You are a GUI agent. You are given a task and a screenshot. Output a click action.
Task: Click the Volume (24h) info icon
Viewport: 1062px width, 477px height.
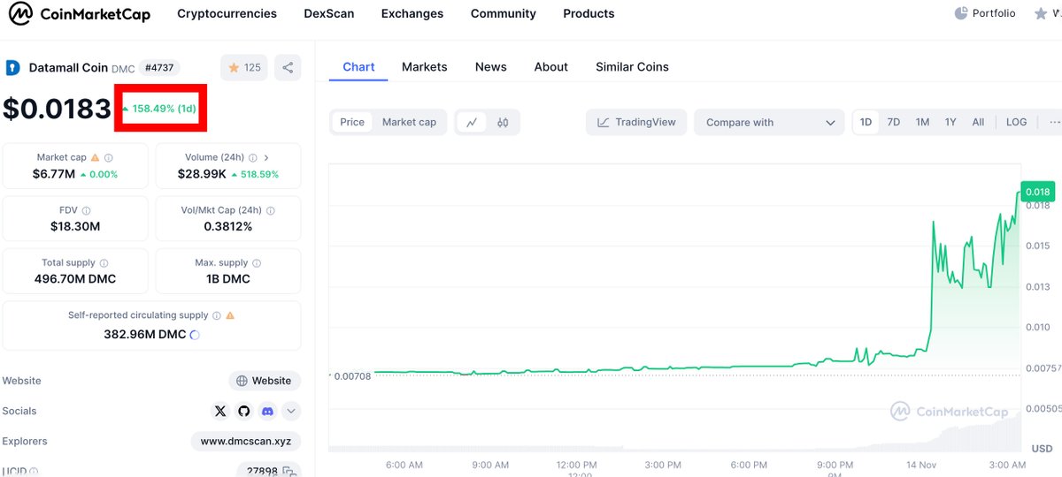tap(253, 158)
